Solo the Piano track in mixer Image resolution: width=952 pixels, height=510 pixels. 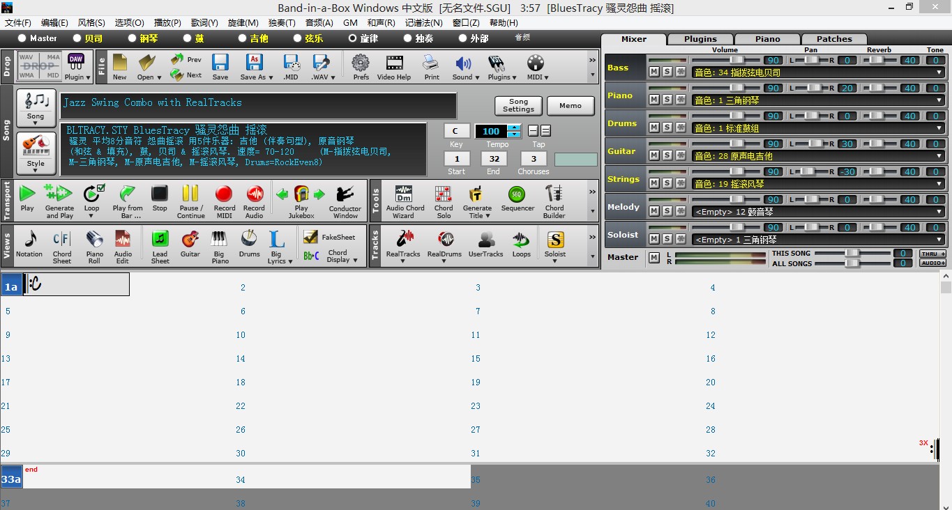(x=667, y=100)
